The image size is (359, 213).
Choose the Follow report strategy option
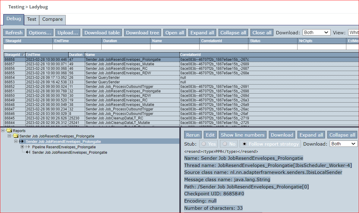tap(244, 144)
